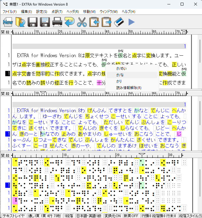Open the 点訳(T) menu
Screen dimensions: 202x218
click(x=57, y=12)
